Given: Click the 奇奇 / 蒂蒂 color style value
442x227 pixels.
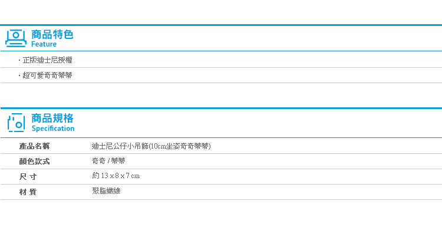Looking at the screenshot, I should pyautogui.click(x=108, y=162).
